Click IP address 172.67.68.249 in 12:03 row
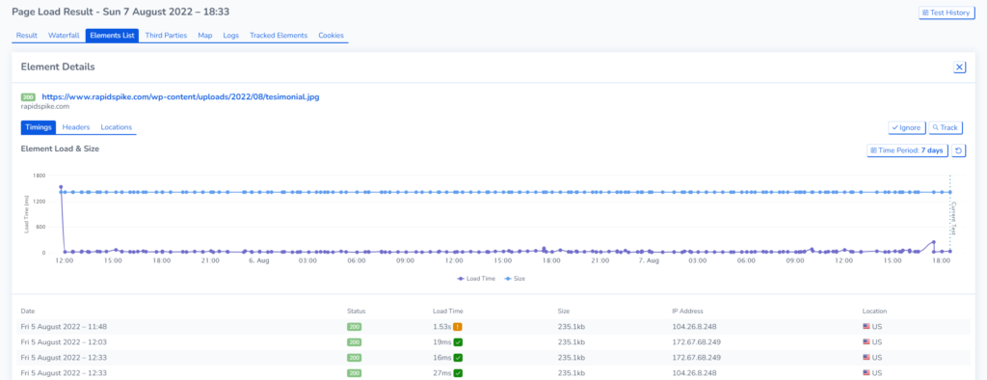987x380 pixels. (695, 342)
